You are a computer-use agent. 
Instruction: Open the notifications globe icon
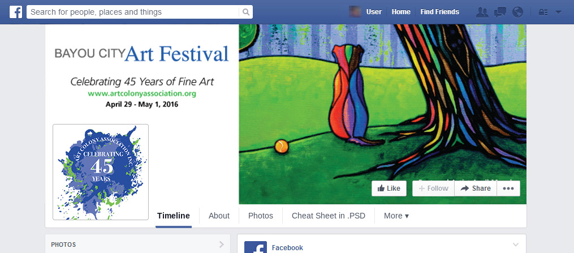pyautogui.click(x=517, y=12)
